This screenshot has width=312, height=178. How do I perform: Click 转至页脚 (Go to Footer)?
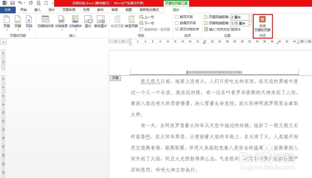[131, 22]
